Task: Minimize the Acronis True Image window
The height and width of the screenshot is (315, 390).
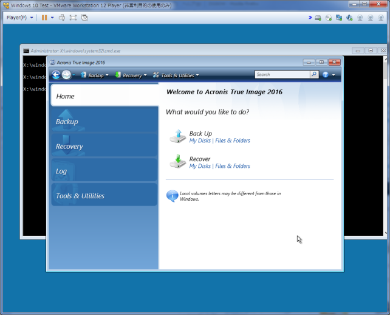Action: tap(309, 62)
